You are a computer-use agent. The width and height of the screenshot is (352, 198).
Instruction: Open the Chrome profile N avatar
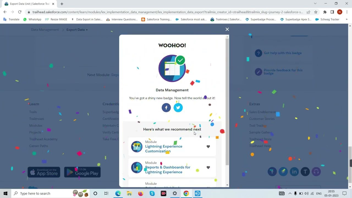tap(340, 12)
